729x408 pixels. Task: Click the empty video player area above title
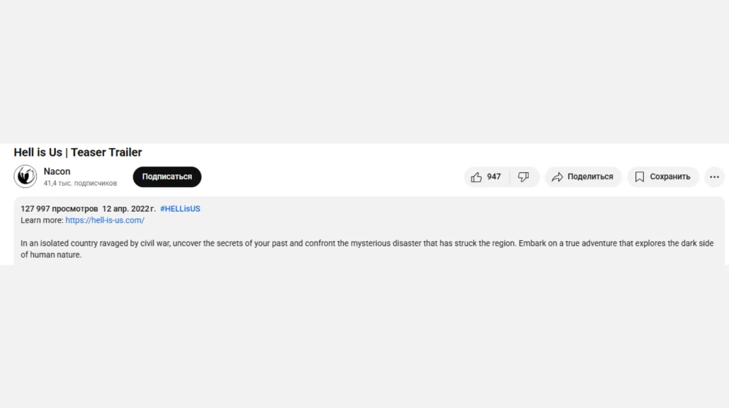click(x=364, y=71)
